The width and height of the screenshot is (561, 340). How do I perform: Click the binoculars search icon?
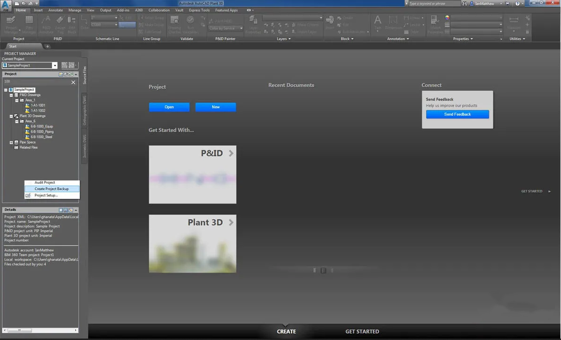click(465, 4)
